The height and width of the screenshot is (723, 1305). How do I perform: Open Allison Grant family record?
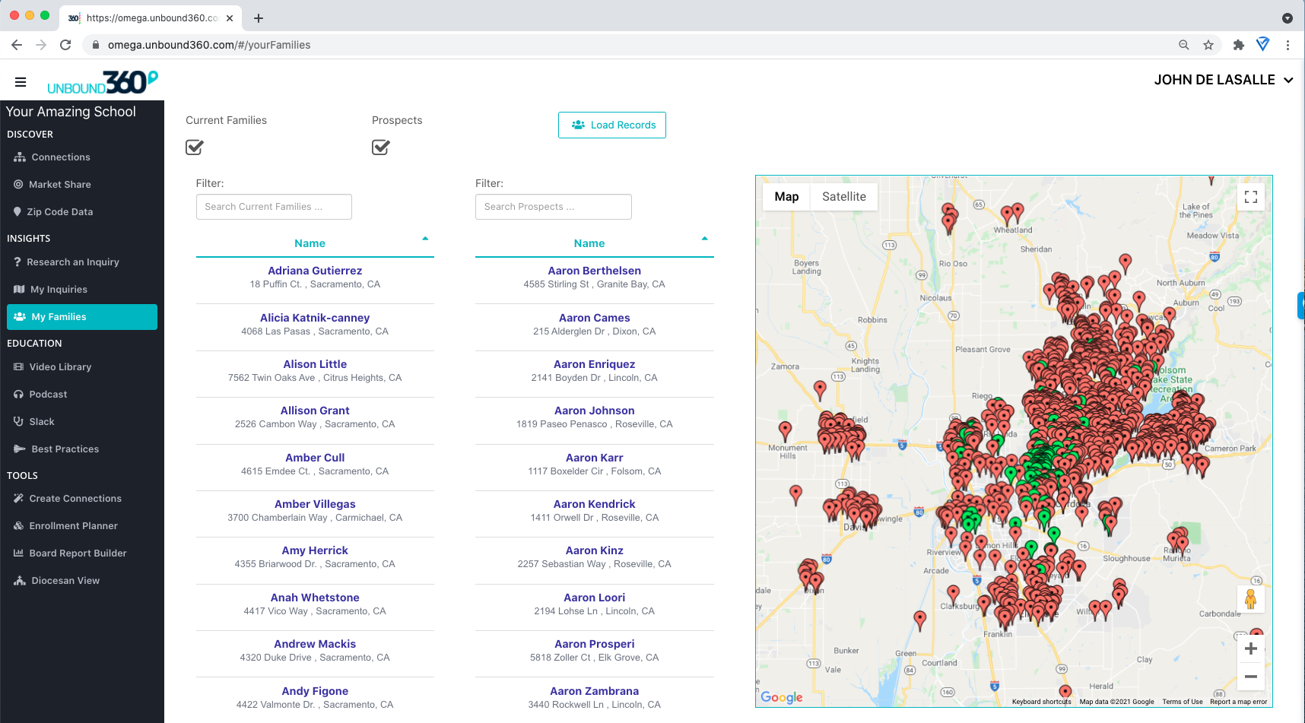click(x=315, y=411)
